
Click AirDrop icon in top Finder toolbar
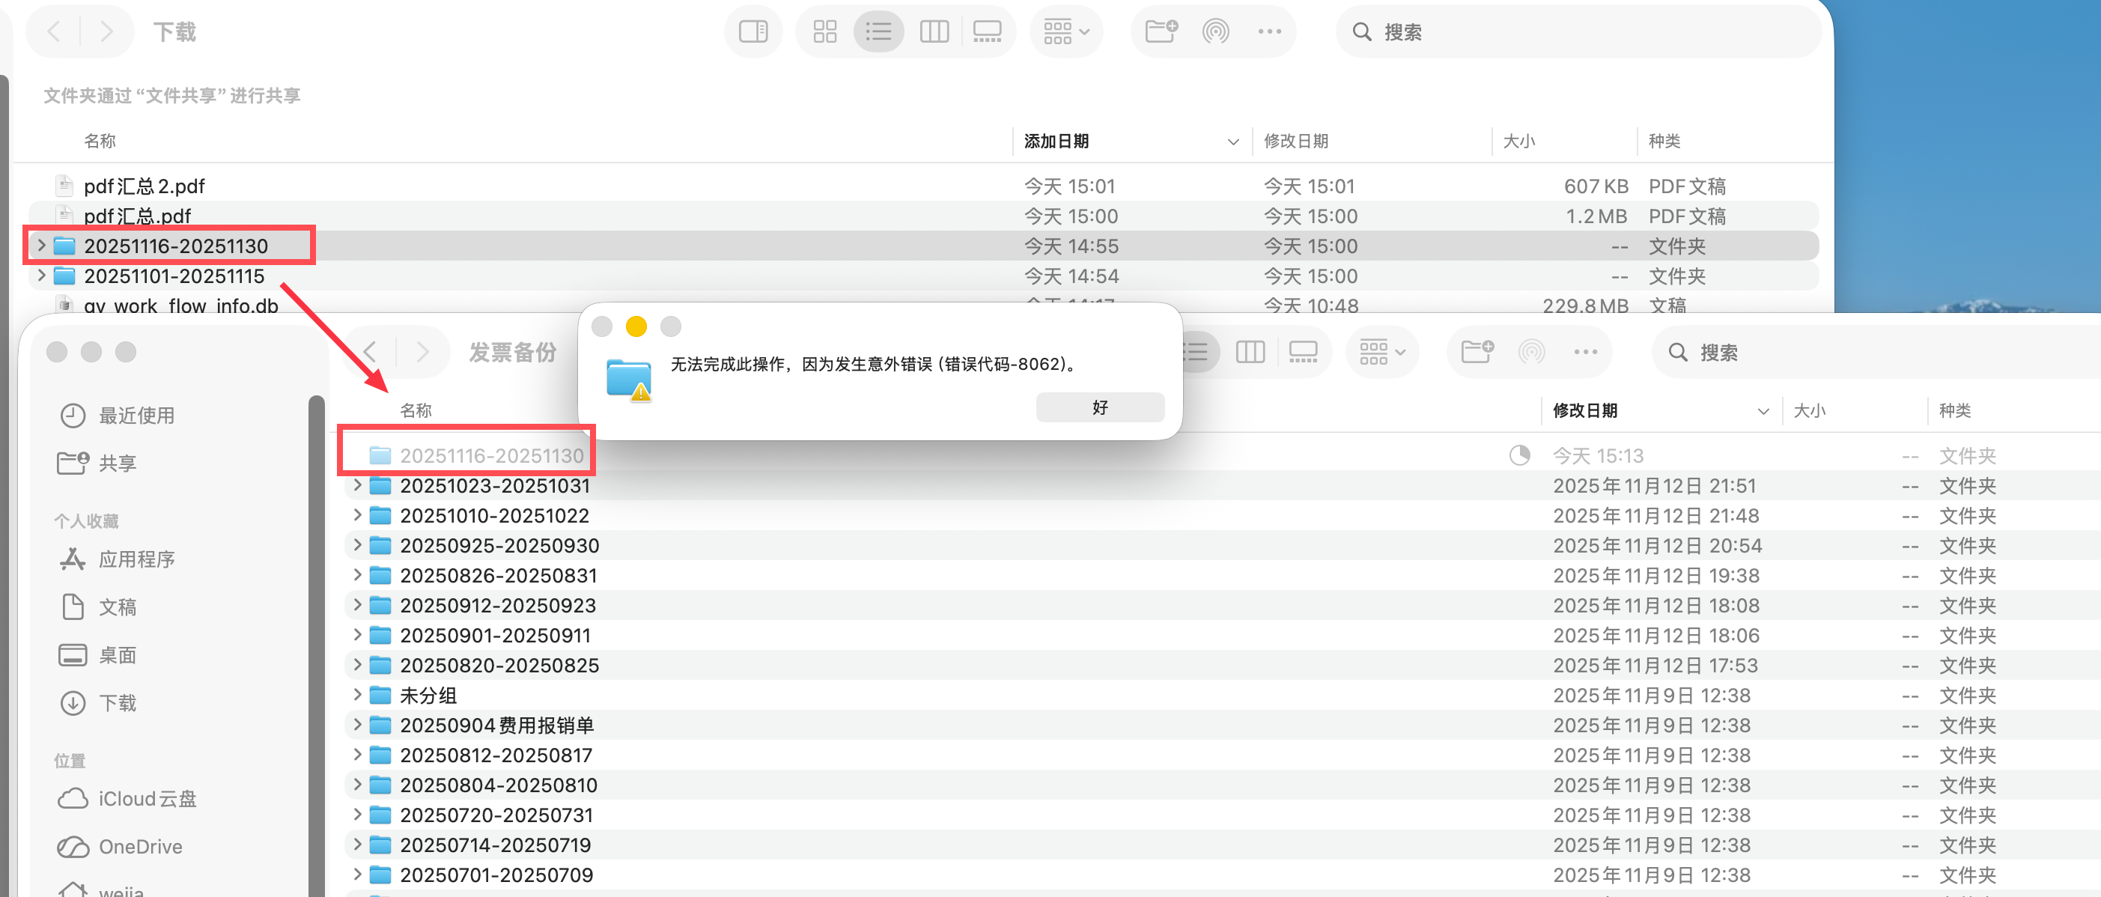coord(1215,31)
